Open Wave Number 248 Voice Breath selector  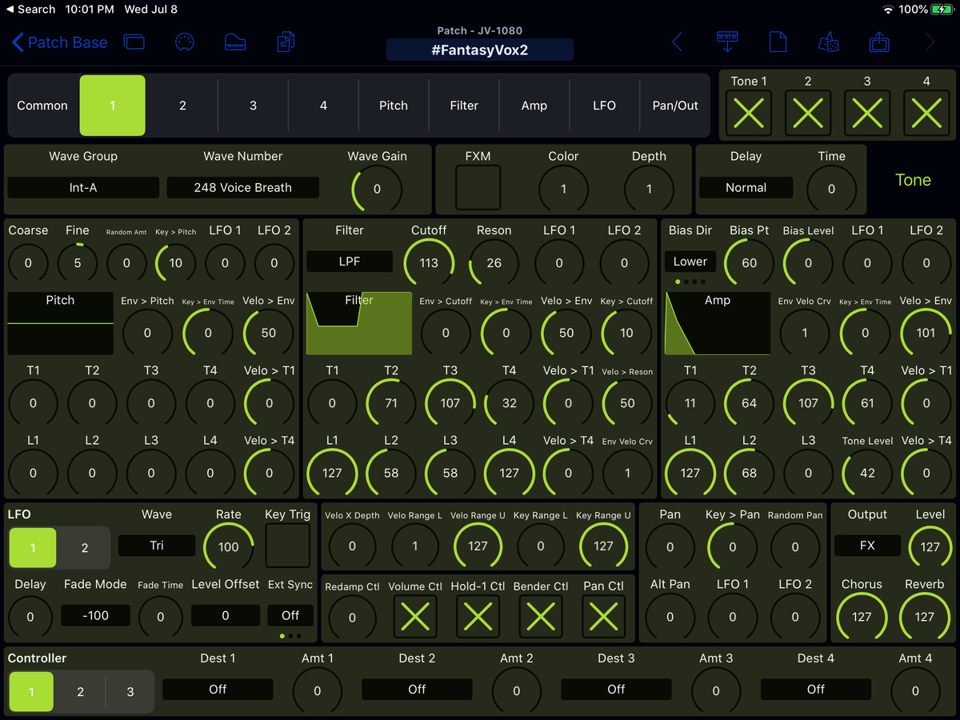[243, 188]
